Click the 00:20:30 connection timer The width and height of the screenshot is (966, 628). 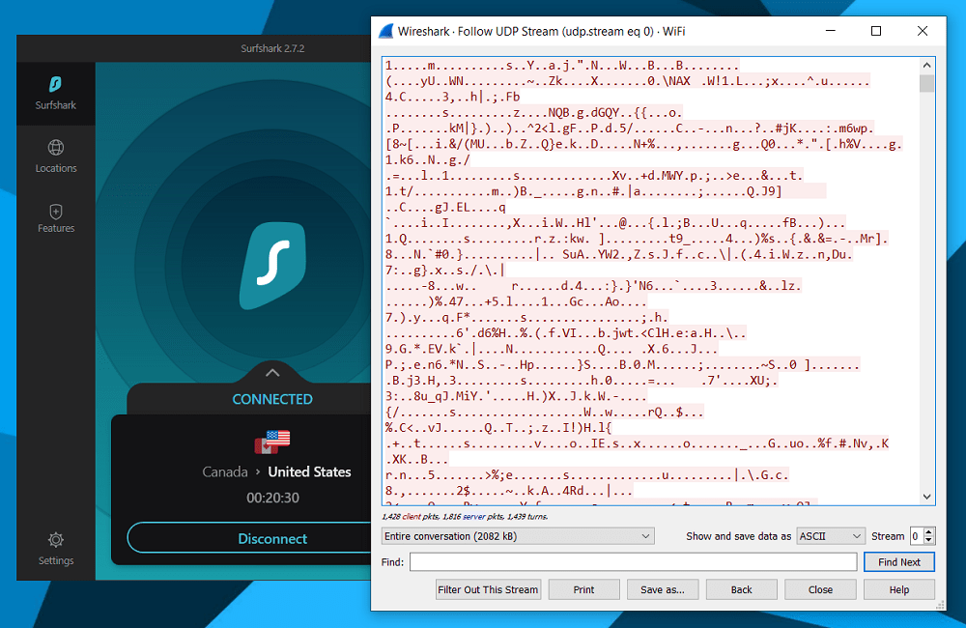pos(273,498)
